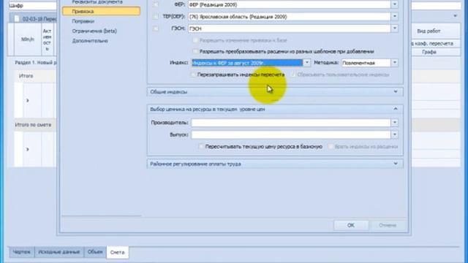Tick the ФЕР checkbox
468x263 pixels.
coord(156,4)
